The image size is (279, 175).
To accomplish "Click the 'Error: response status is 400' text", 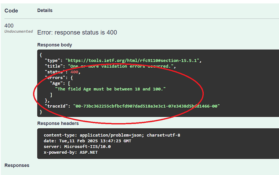I will pos(77,32).
